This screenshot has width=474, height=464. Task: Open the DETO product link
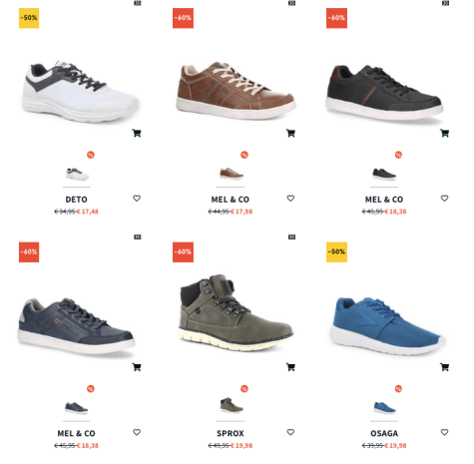[77, 200]
